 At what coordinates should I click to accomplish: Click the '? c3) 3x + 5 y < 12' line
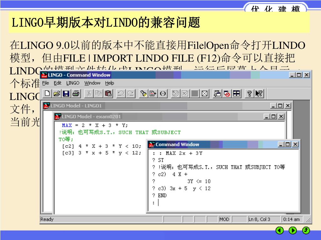(x=182, y=188)
